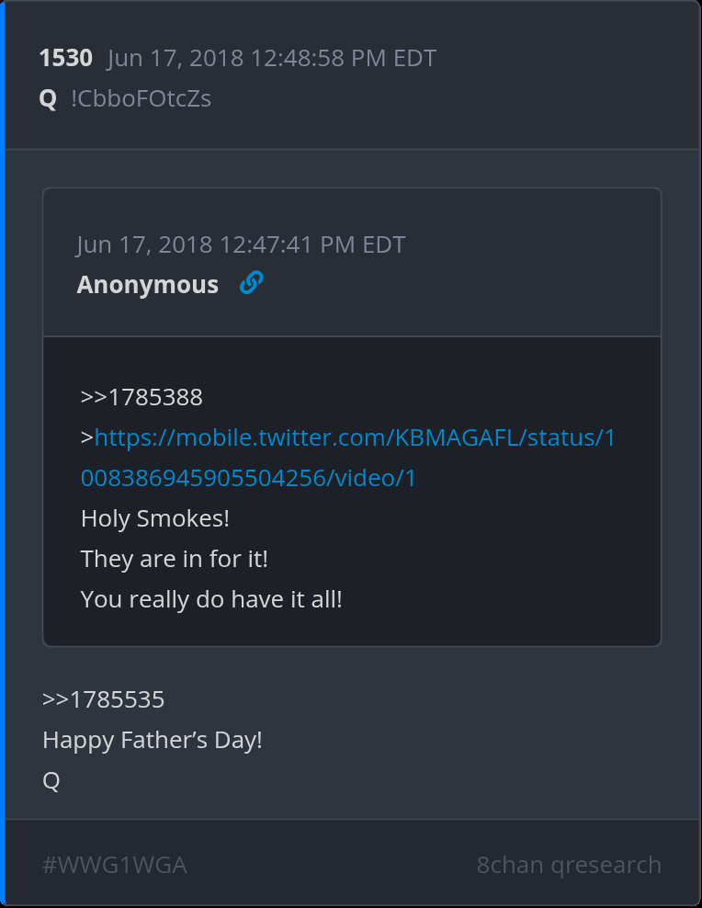702x908 pixels.
Task: Click post number 1530
Action: point(66,59)
